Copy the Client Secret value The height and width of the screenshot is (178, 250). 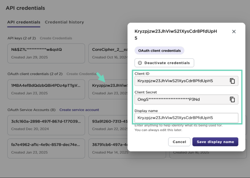click(232, 99)
